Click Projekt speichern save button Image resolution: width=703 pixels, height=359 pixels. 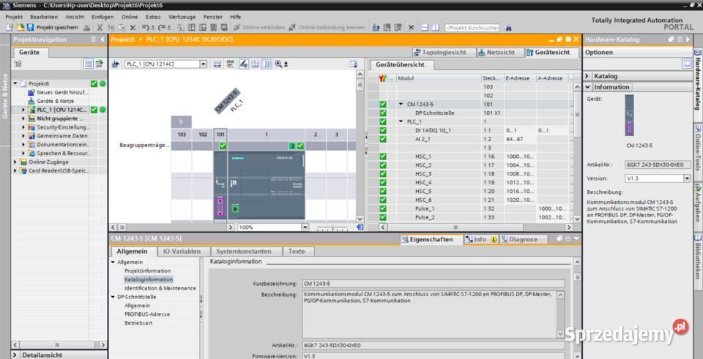click(53, 27)
